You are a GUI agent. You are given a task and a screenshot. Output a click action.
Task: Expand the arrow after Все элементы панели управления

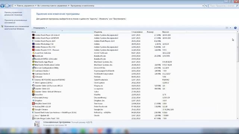[69, 6]
